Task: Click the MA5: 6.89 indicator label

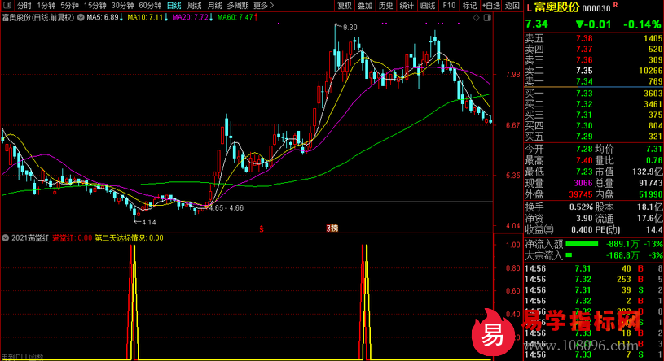Action: click(105, 17)
